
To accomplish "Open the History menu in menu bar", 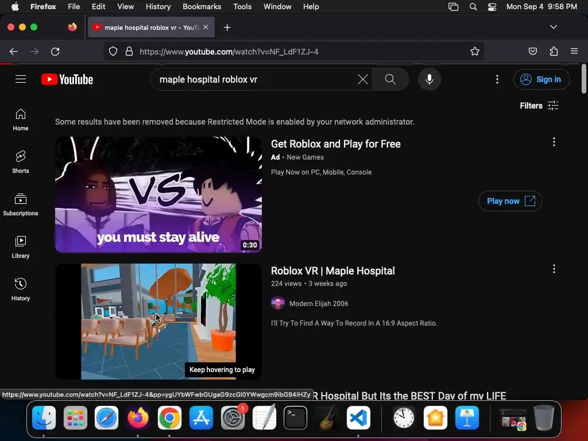I will coord(158,7).
